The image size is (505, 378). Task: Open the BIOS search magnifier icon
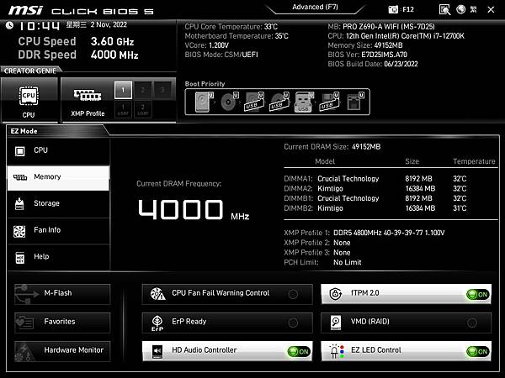click(x=444, y=9)
